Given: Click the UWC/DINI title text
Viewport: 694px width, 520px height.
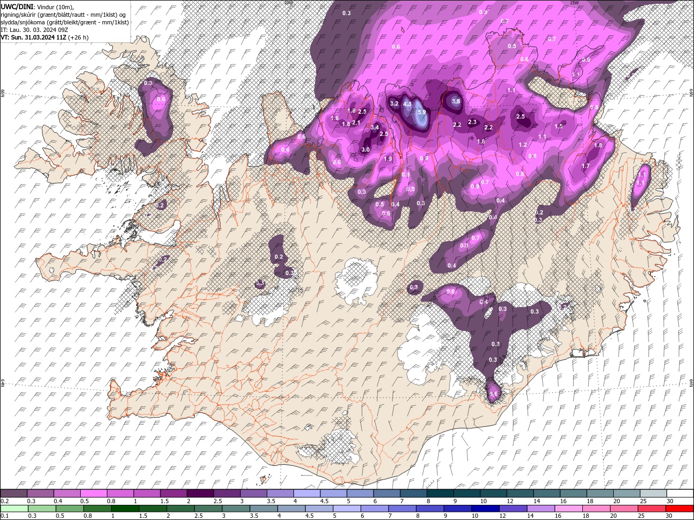Looking at the screenshot, I should pos(17,6).
